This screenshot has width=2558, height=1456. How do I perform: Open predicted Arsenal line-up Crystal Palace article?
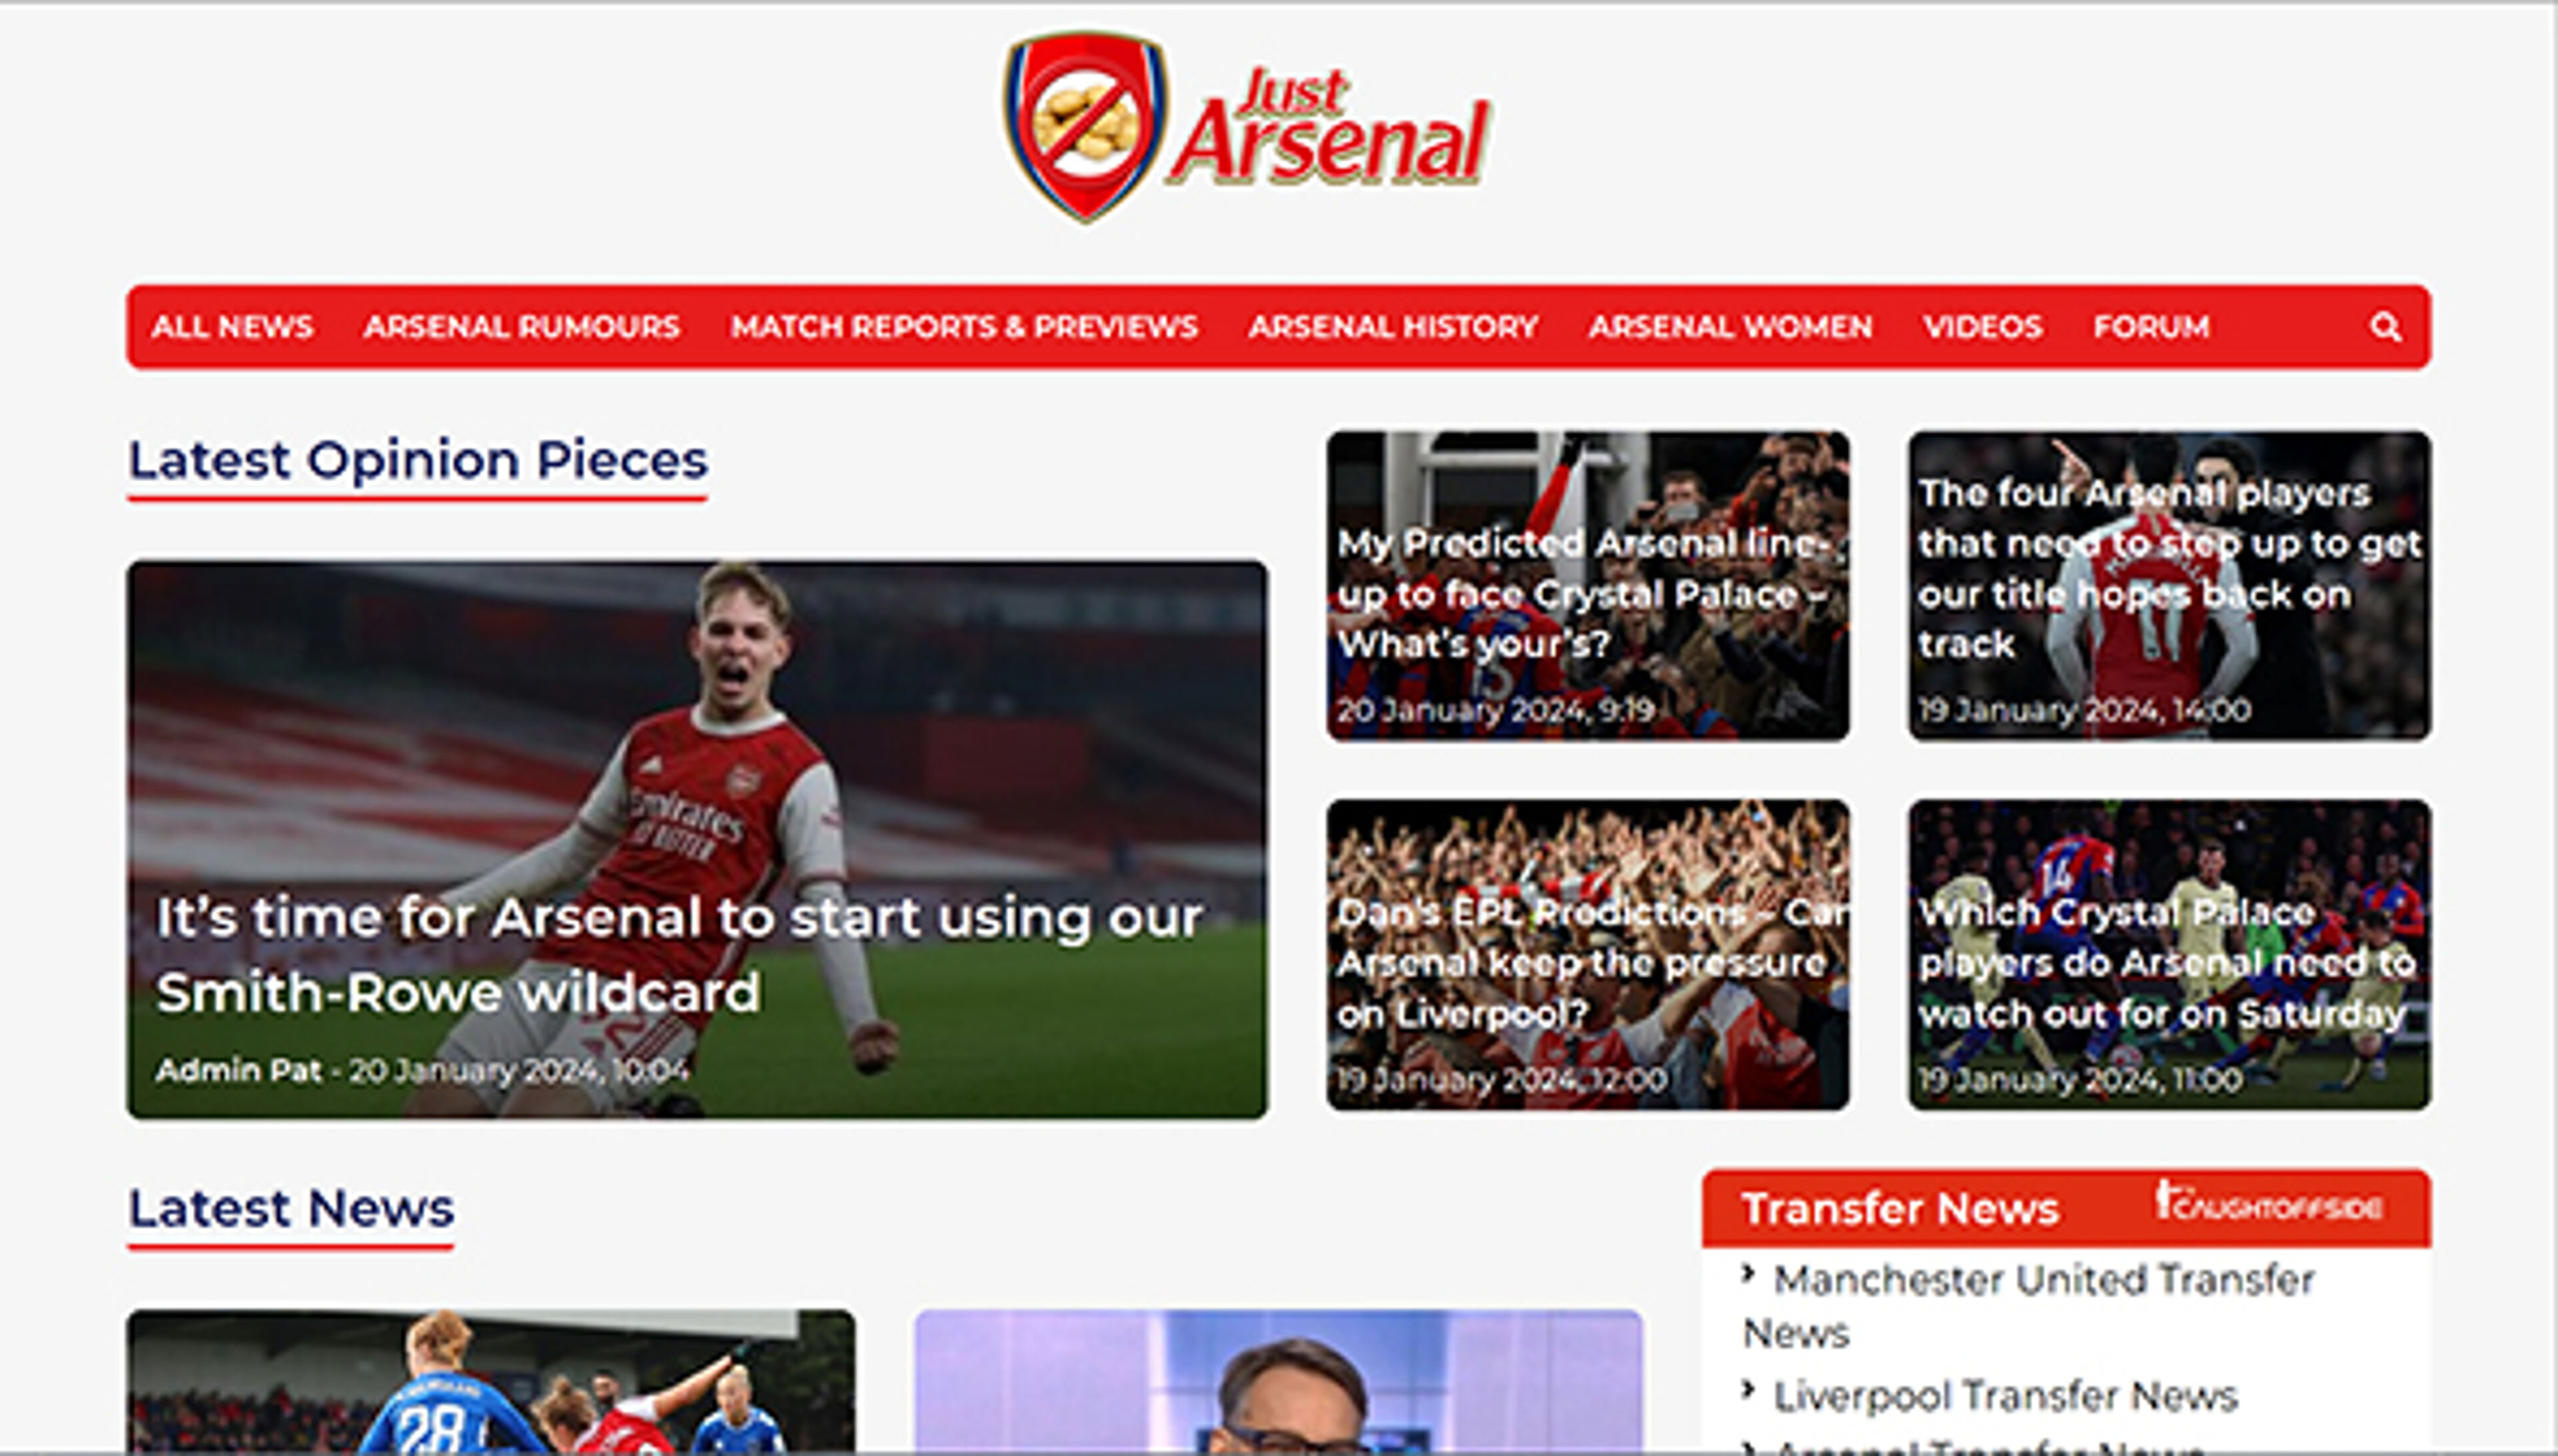pyautogui.click(x=1588, y=586)
